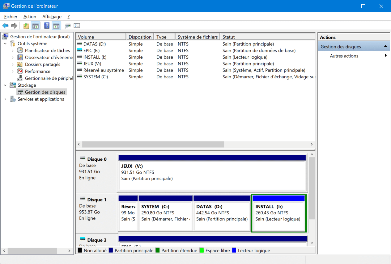Open the Action menu
391x264 pixels.
tap(30, 17)
